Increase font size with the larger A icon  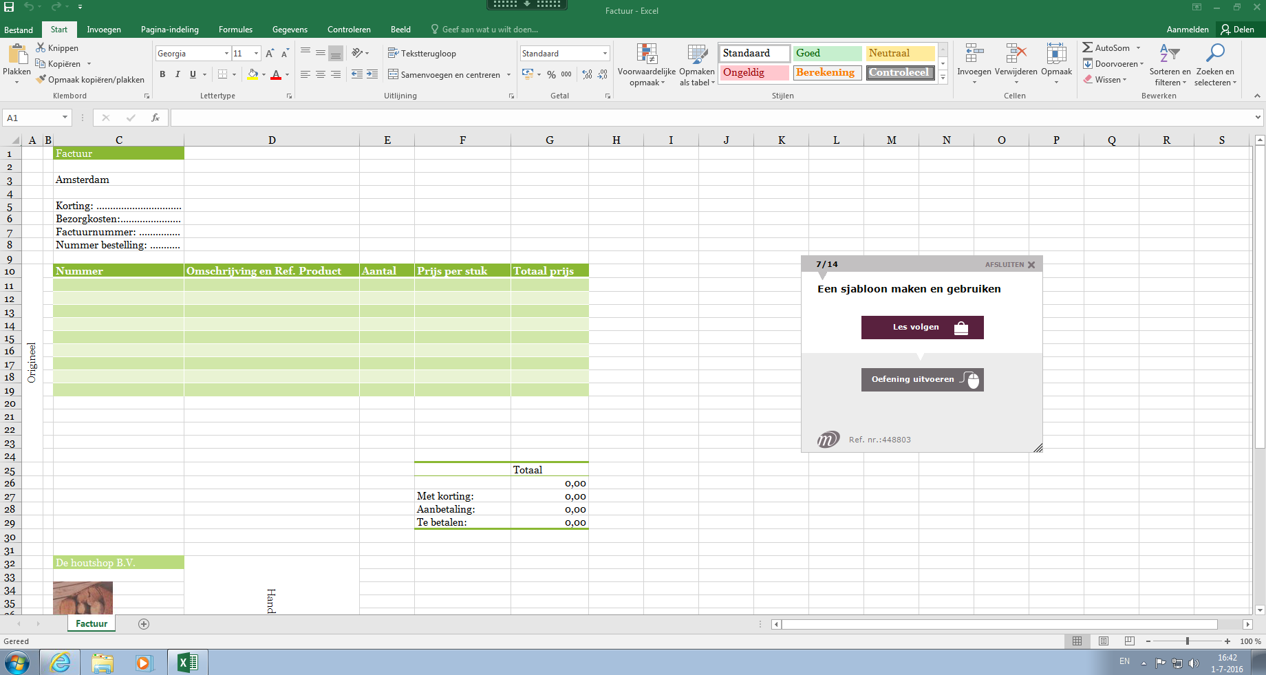[x=270, y=53]
